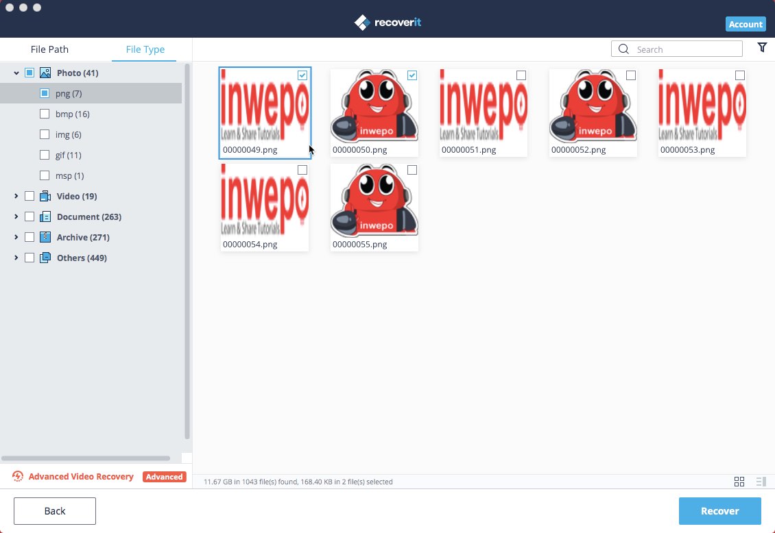Screen dimensions: 775x533
Task: Select the Archive (271) label
Action: pyautogui.click(x=83, y=237)
